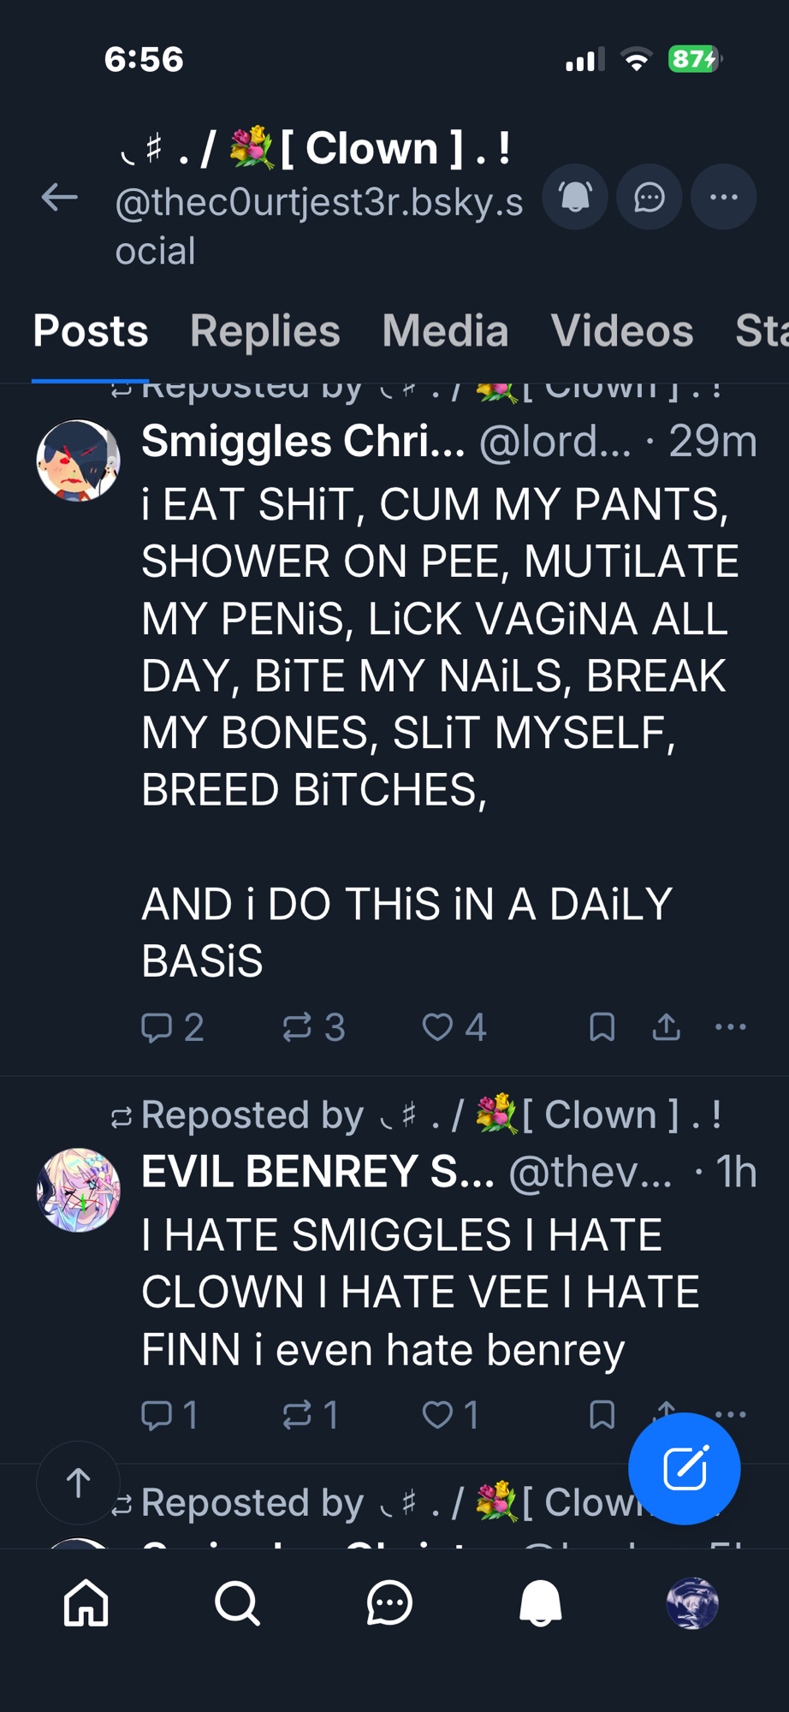789x1712 pixels.
Task: Reply to the Smiggles post
Action: (157, 1027)
